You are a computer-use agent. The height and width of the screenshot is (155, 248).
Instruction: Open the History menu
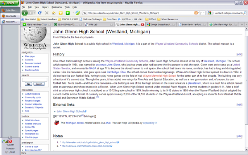tap(45, 7)
